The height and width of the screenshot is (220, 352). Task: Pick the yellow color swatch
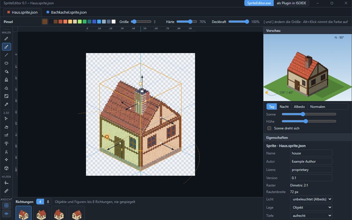coord(70,22)
